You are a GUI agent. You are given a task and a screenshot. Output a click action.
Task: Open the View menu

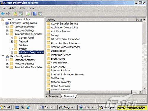point(22,8)
